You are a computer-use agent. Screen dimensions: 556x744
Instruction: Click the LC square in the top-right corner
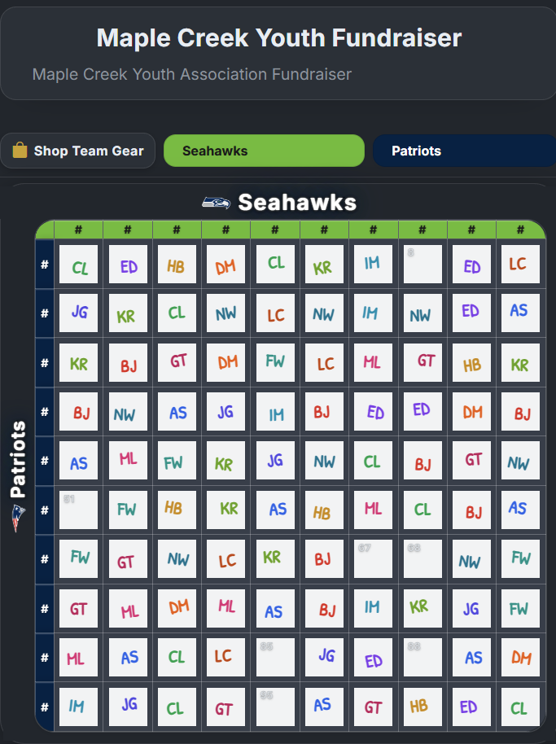(x=520, y=264)
